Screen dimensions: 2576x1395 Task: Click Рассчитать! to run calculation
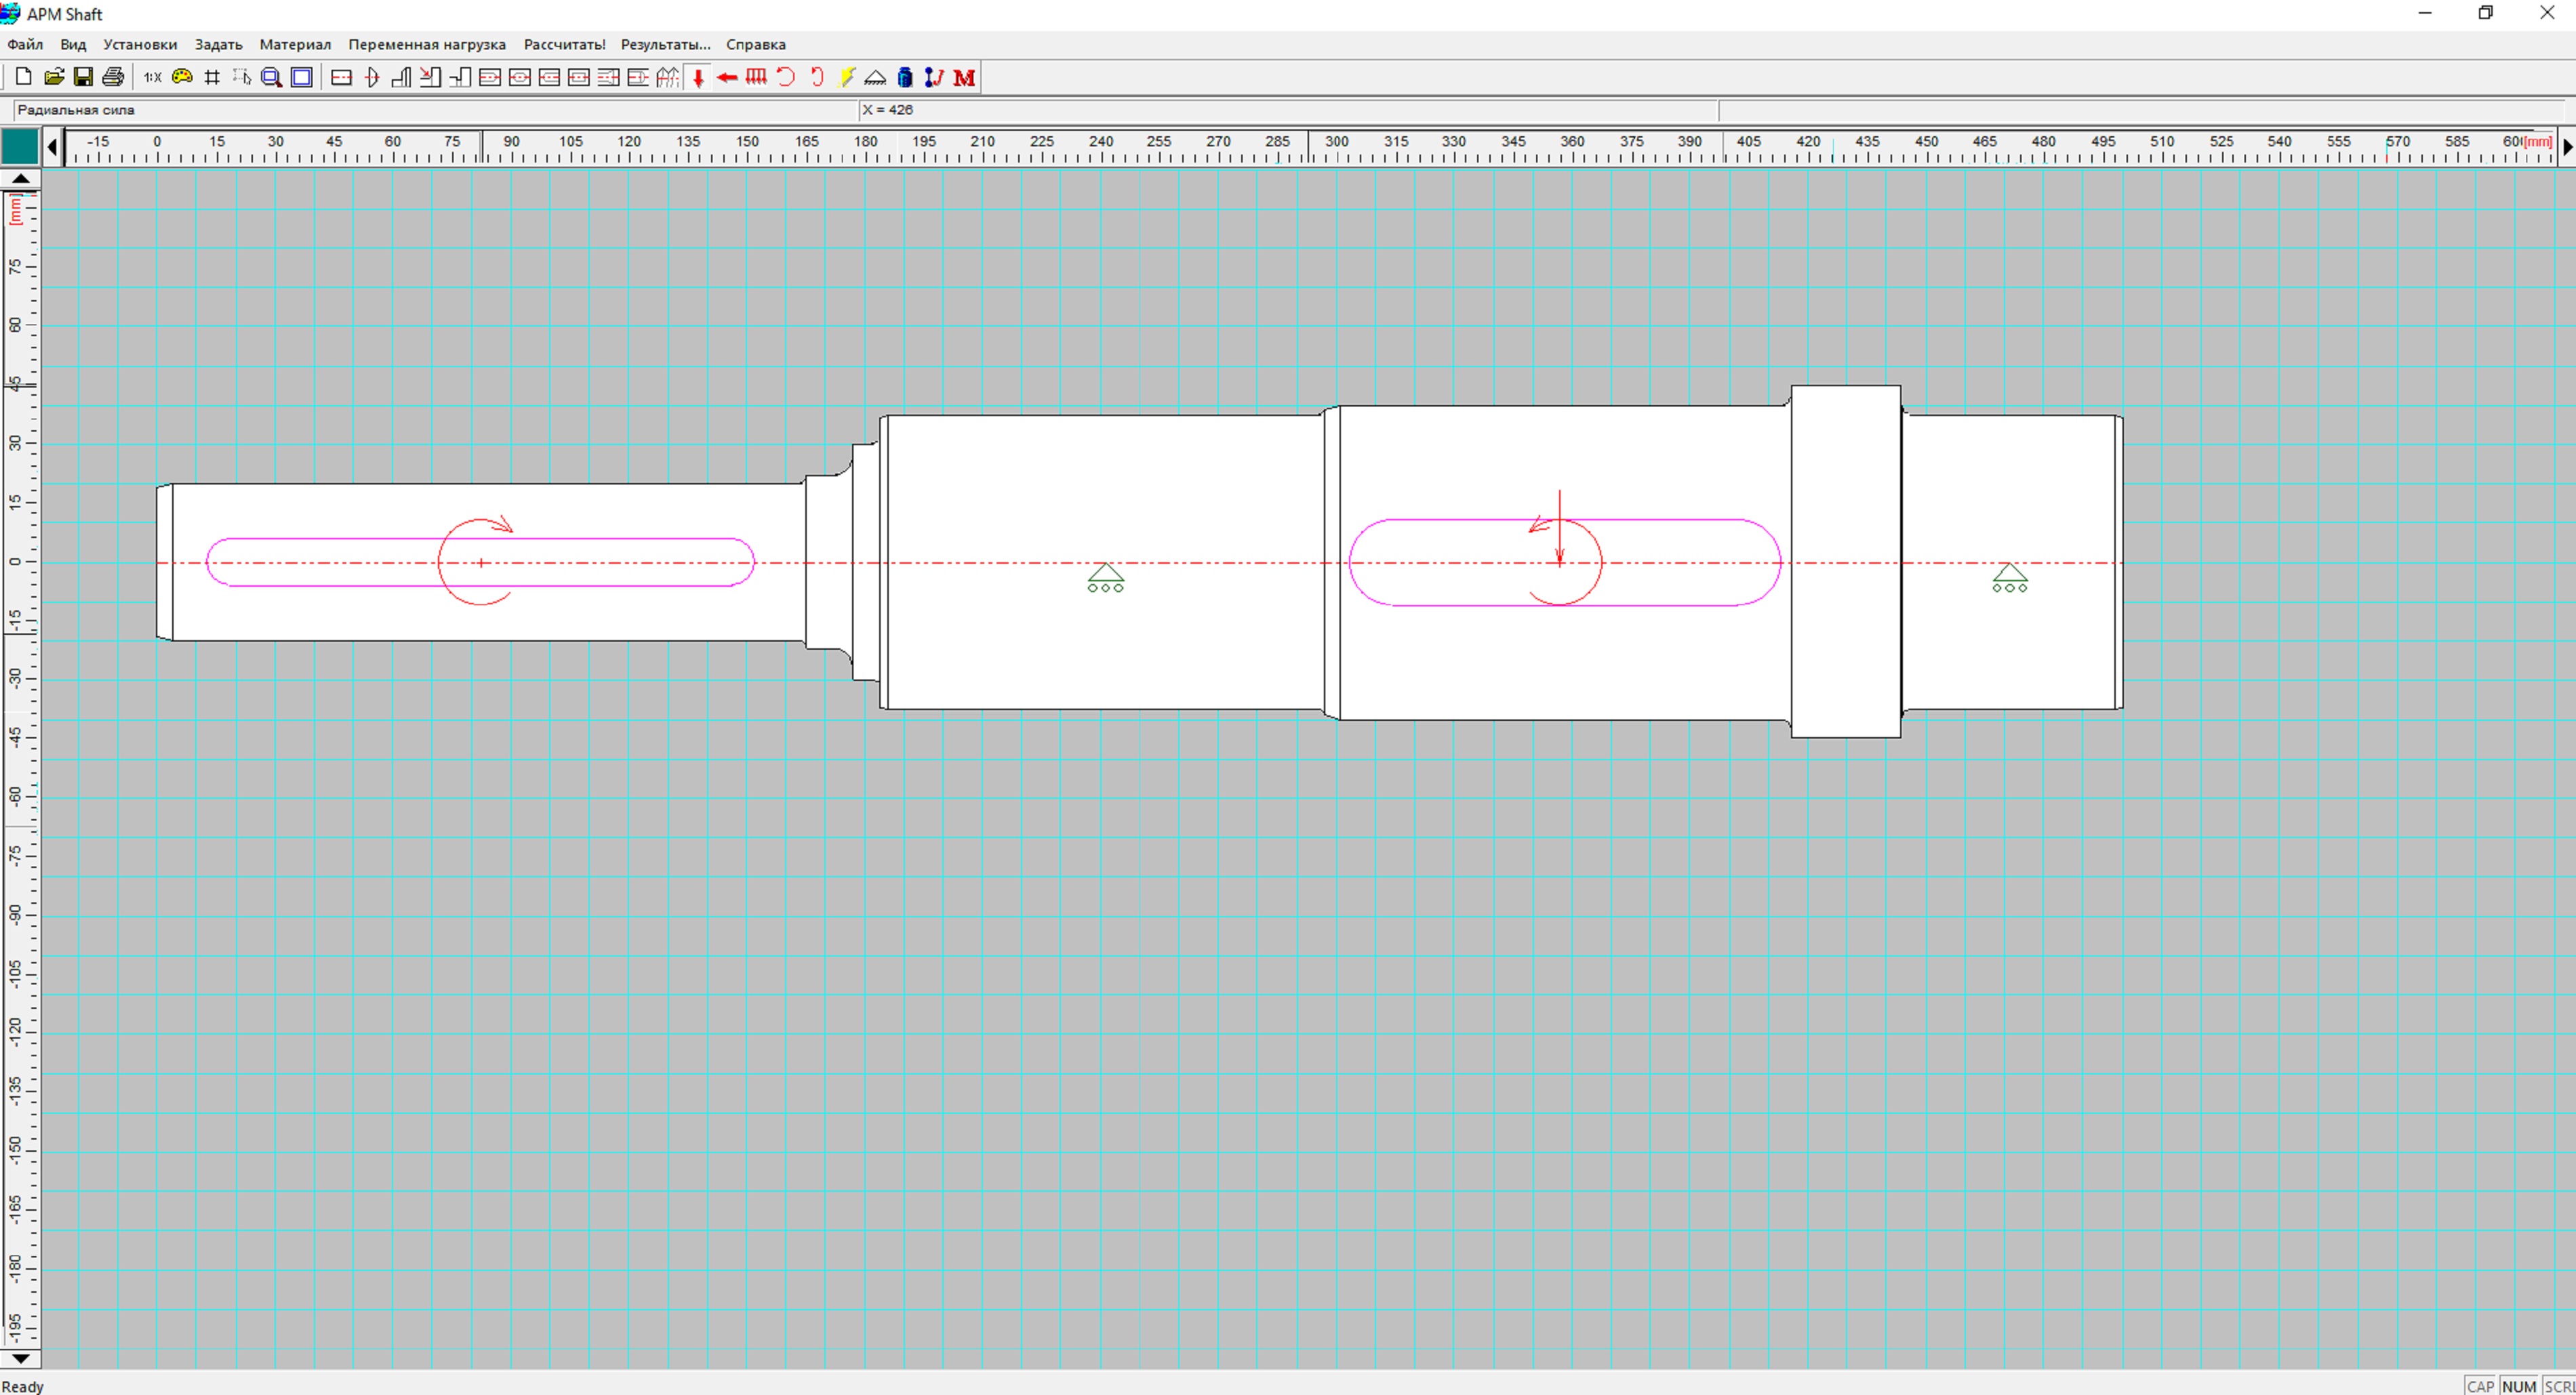[564, 44]
